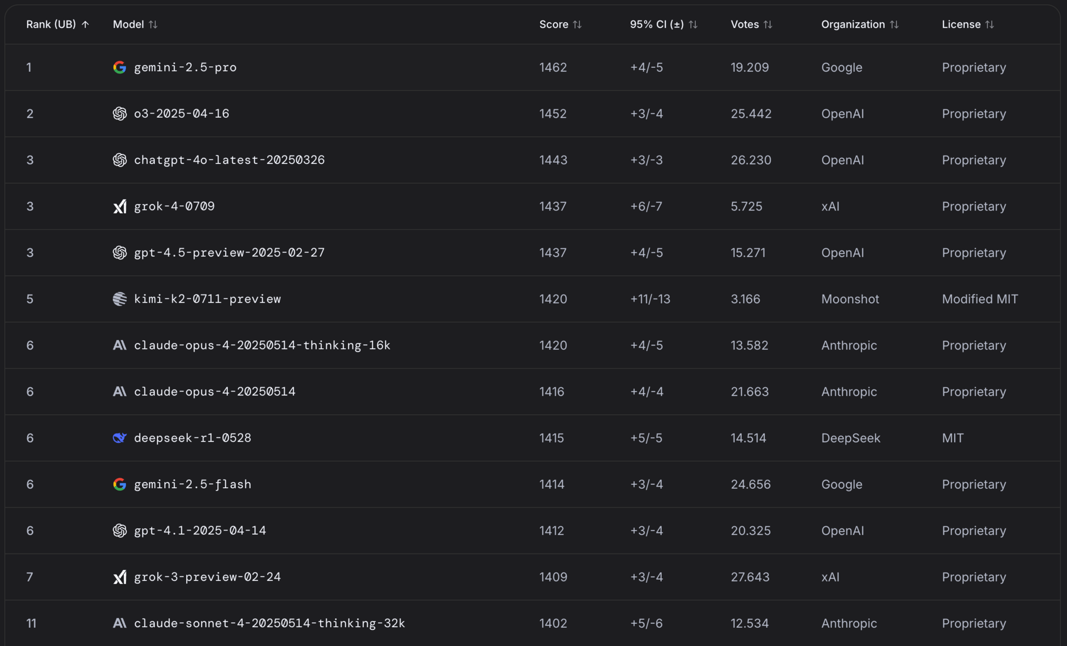Click the Modified MIT license for kimi-k2
1067x646 pixels.
(x=980, y=299)
